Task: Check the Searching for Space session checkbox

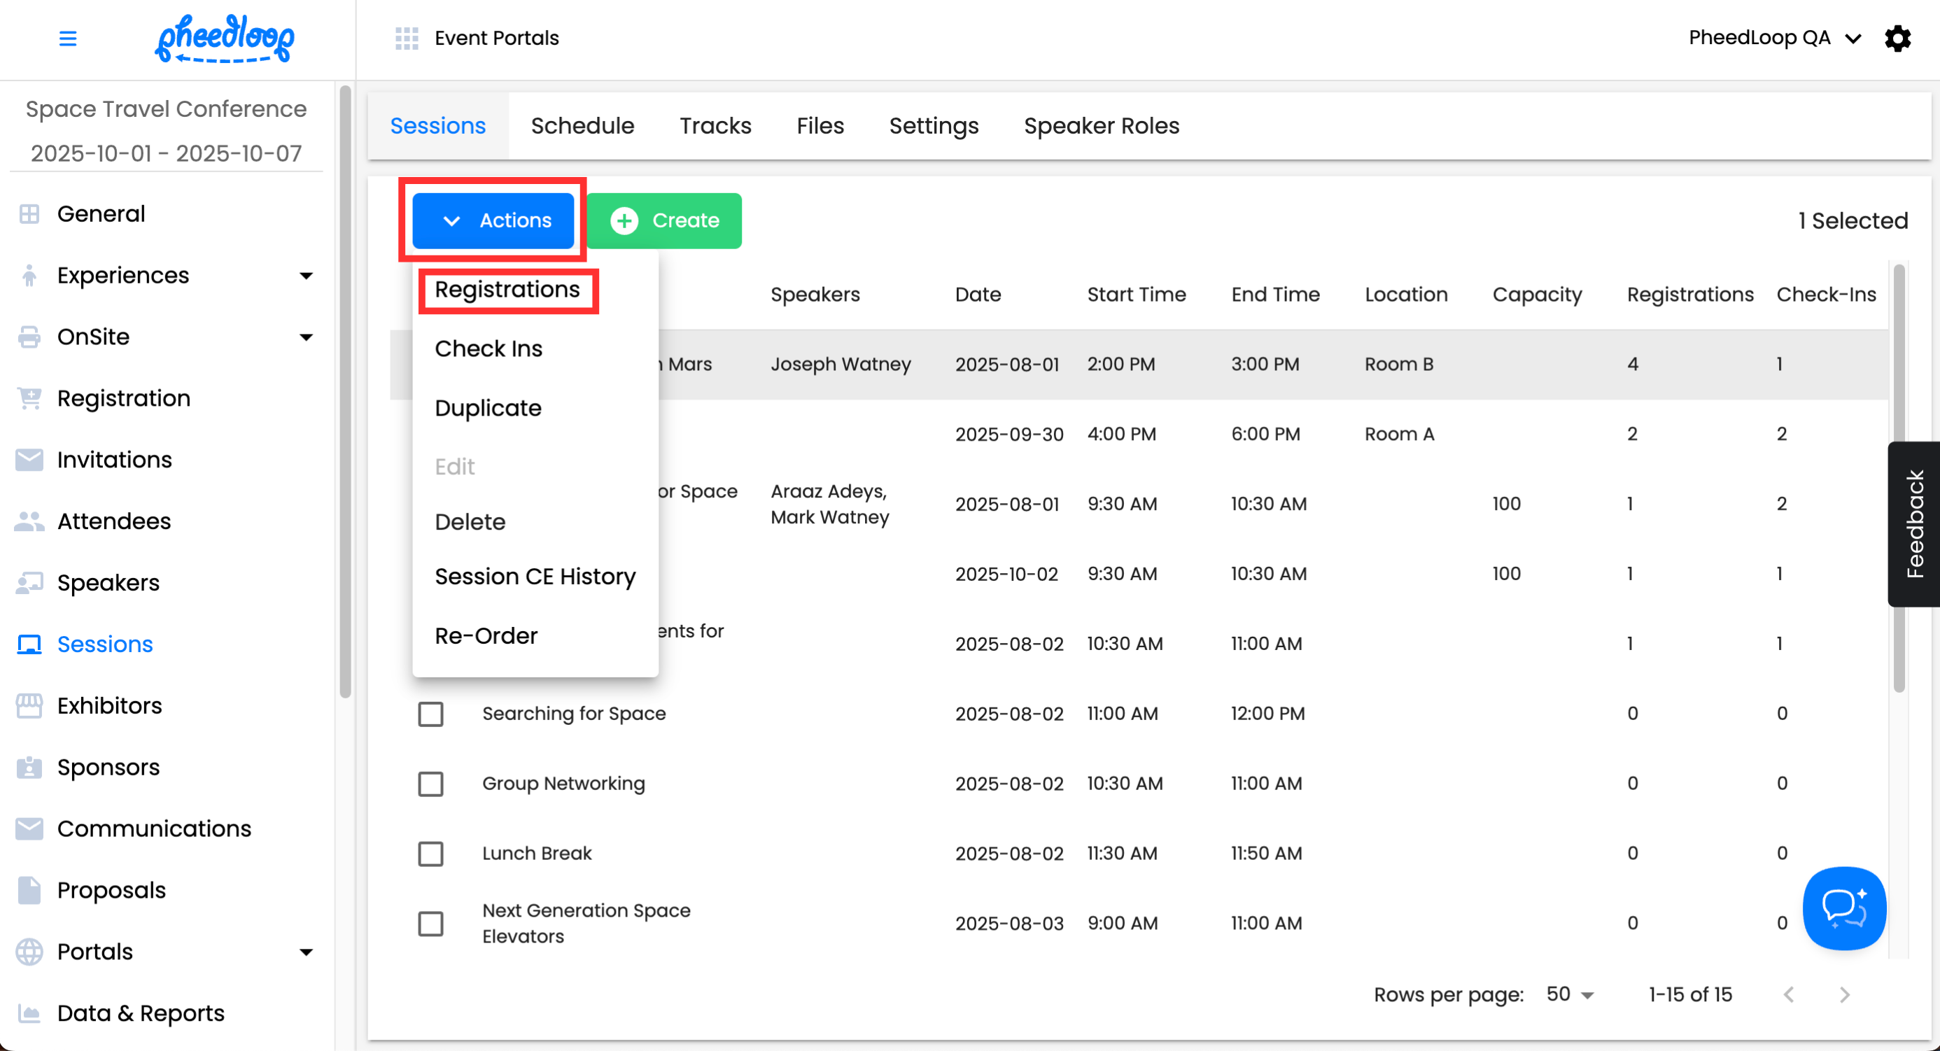Action: [x=431, y=713]
